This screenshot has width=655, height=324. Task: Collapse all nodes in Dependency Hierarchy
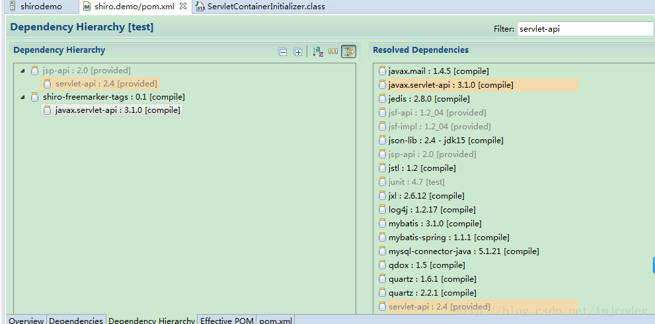pos(283,52)
